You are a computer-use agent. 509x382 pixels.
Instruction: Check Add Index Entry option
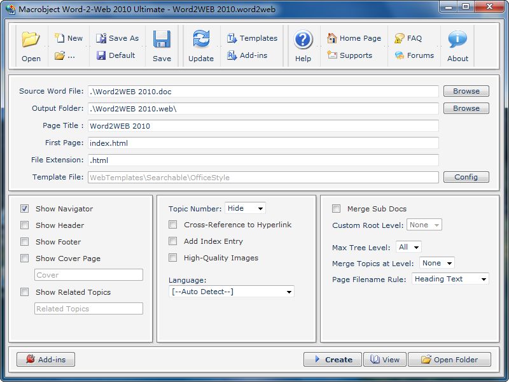[x=172, y=241]
